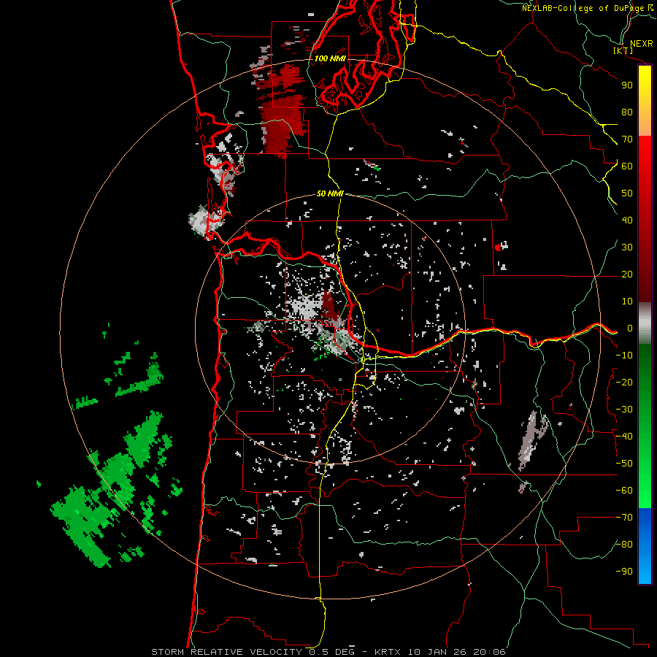Click the 60 value on velocity scale

pos(627,166)
